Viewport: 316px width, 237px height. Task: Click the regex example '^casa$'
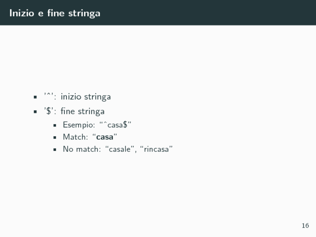(115, 125)
